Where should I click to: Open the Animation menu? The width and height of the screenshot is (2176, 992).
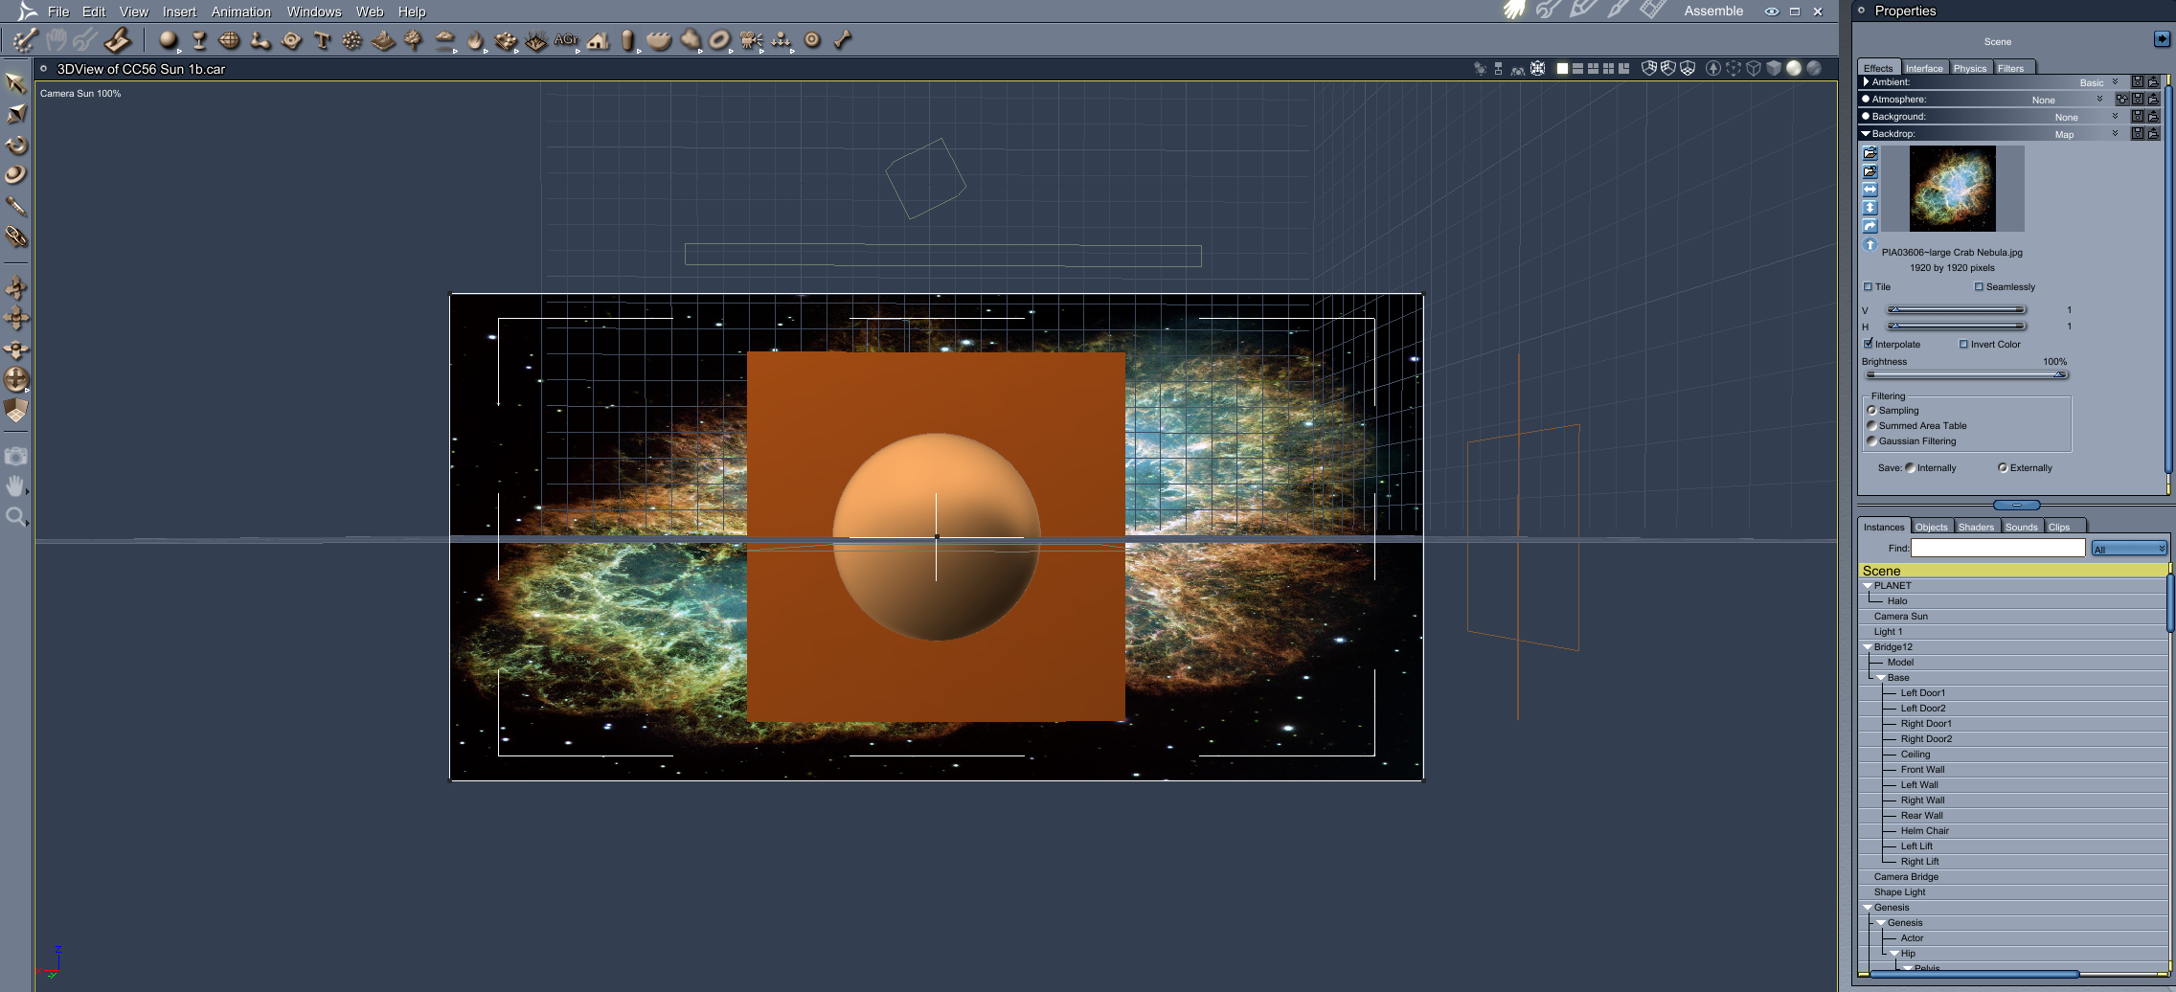coord(241,11)
